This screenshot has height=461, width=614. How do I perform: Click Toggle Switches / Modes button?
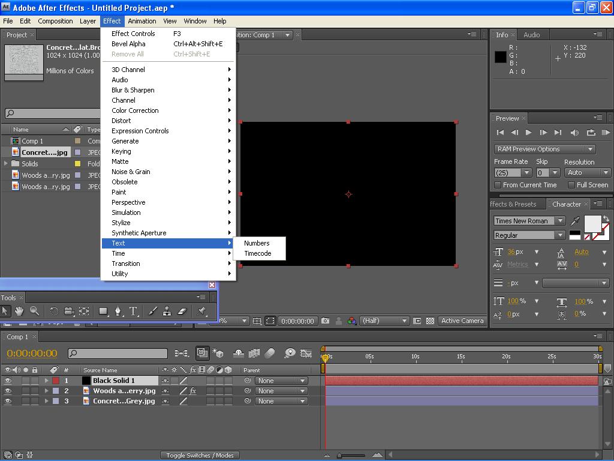200,455
